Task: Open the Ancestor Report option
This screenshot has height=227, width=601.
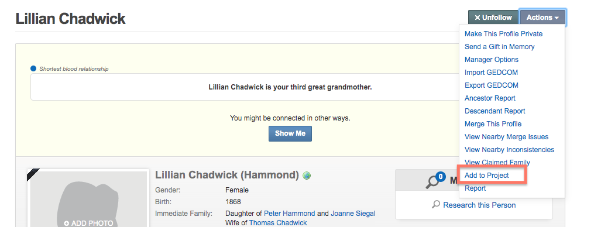Action: click(490, 98)
